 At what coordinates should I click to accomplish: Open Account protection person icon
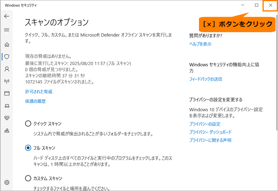7,69
